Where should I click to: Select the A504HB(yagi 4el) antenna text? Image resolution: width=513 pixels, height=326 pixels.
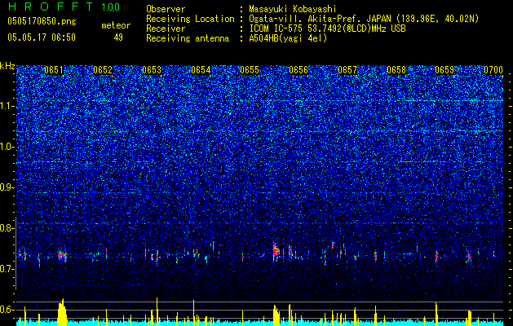tap(288, 38)
